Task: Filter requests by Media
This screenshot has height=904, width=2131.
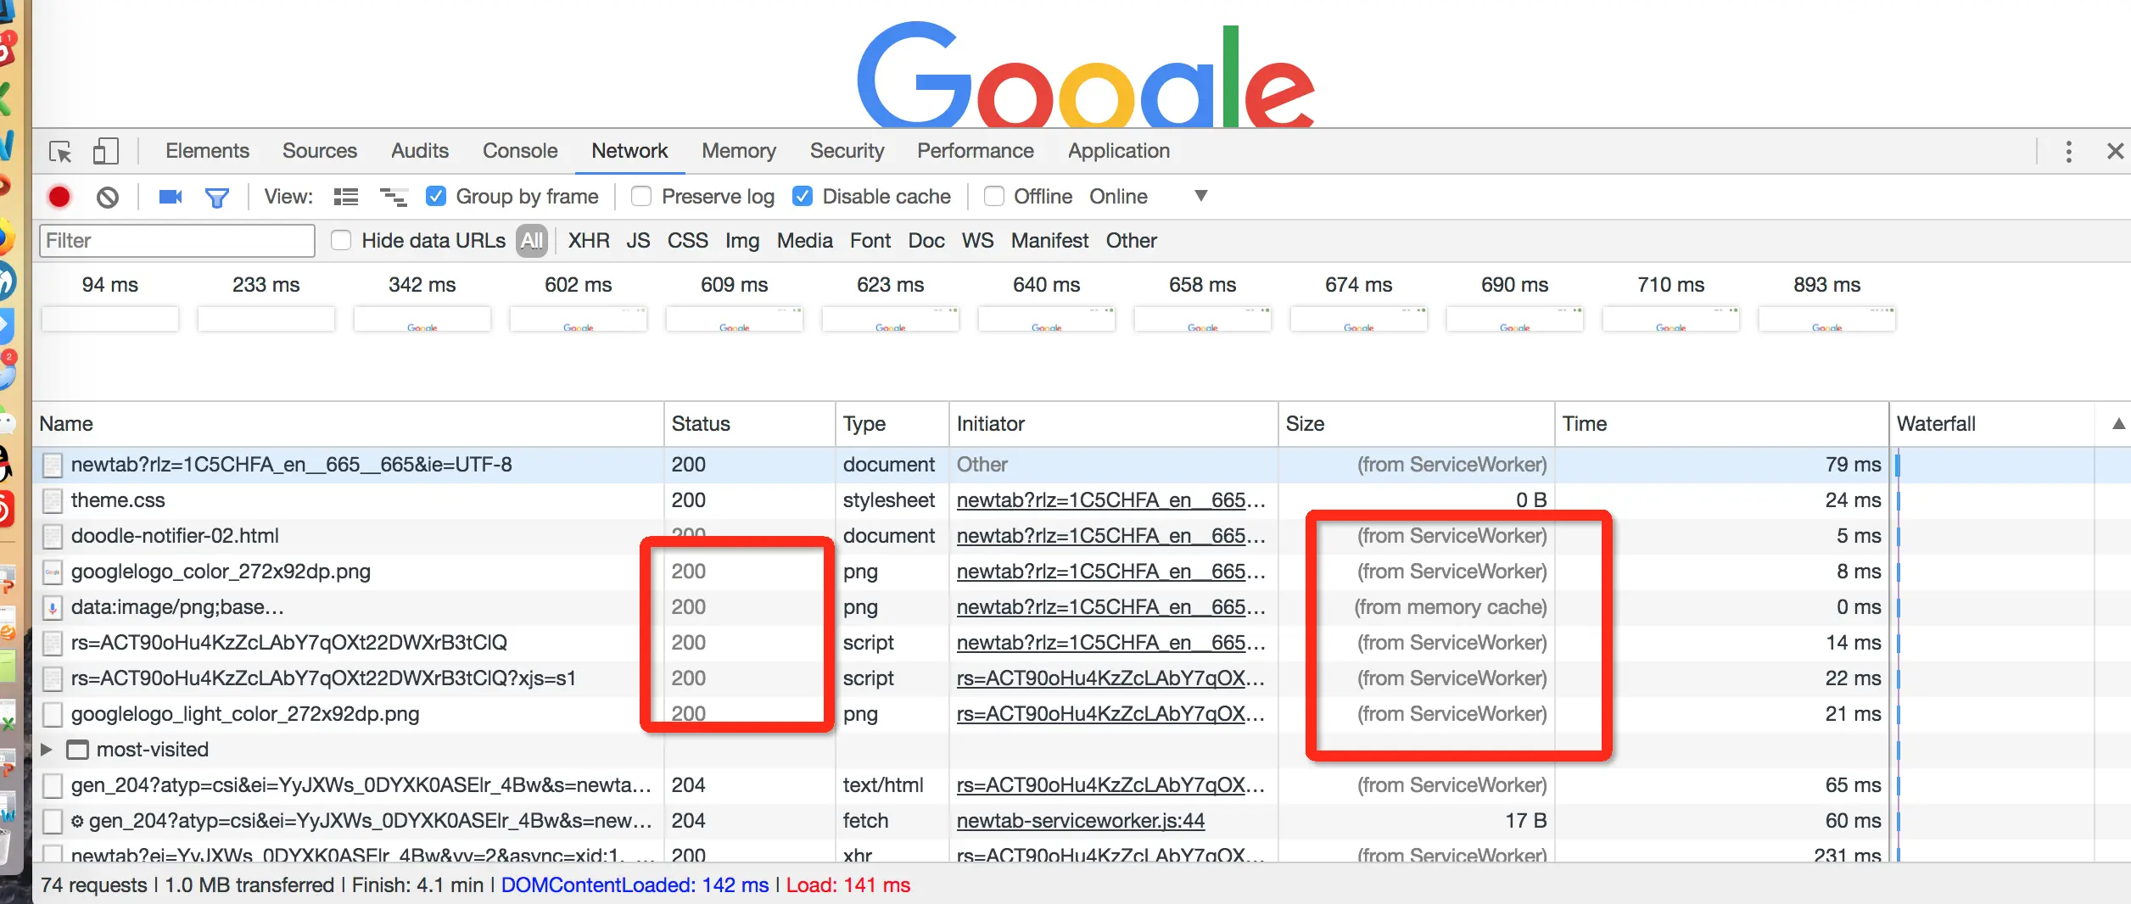Action: pos(805,241)
